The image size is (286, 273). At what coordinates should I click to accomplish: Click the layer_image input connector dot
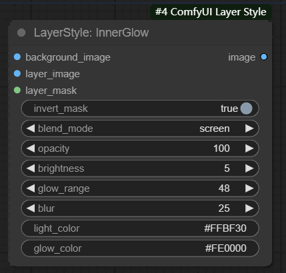[x=17, y=73]
